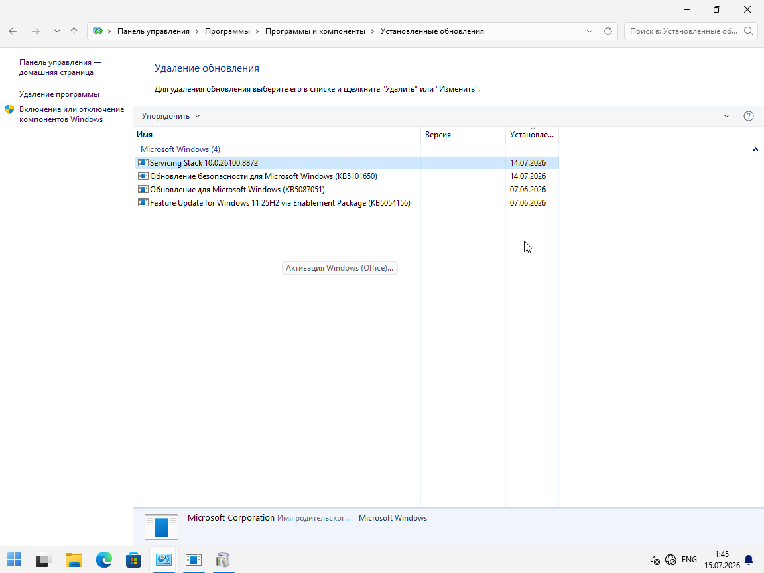Click icon of KB5101650 update
This screenshot has width=764, height=573.
coord(143,176)
